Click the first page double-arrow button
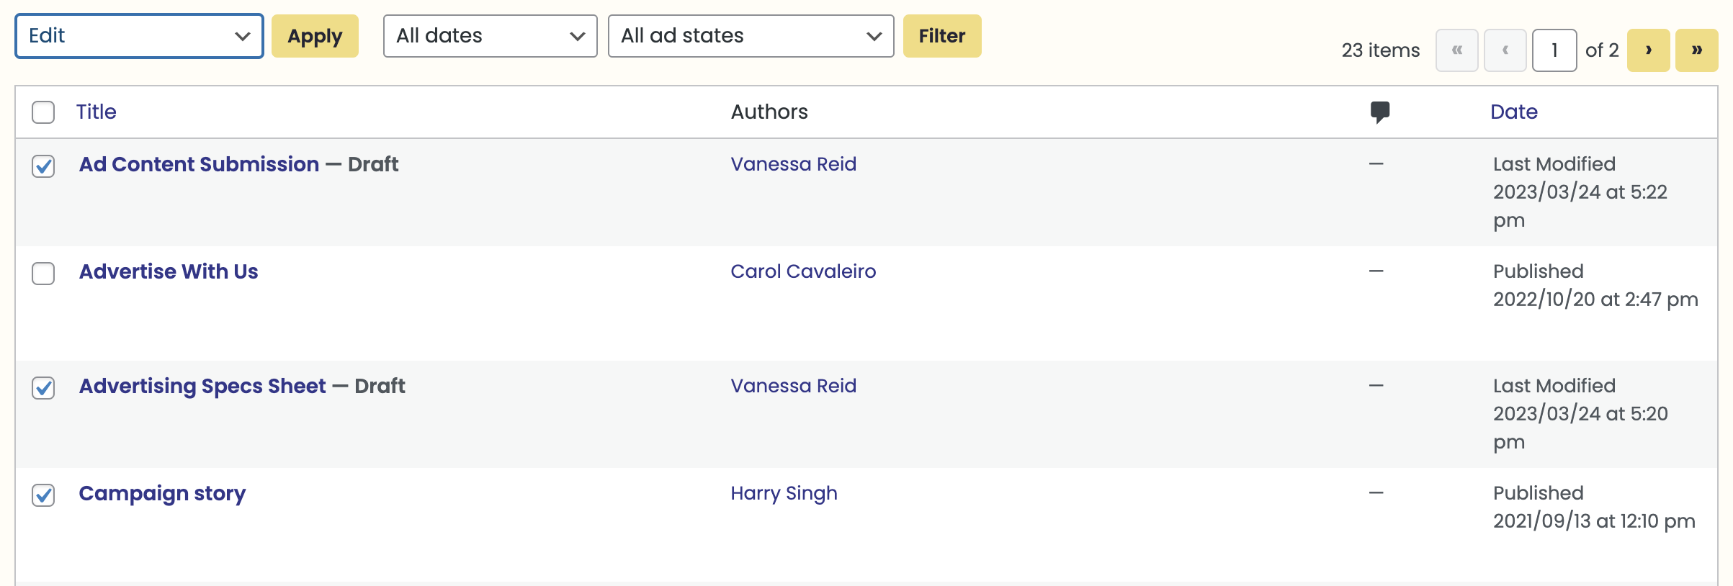This screenshot has height=586, width=1733. pos(1456,50)
